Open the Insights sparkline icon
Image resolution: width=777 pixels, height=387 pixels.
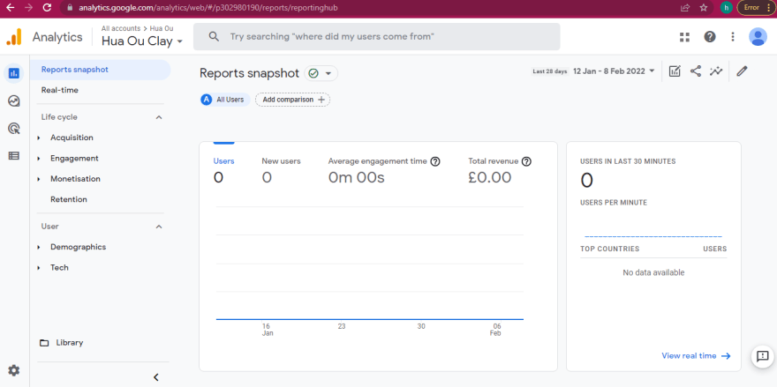click(716, 71)
